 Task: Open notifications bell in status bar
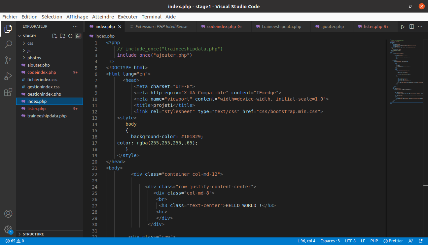point(421,241)
